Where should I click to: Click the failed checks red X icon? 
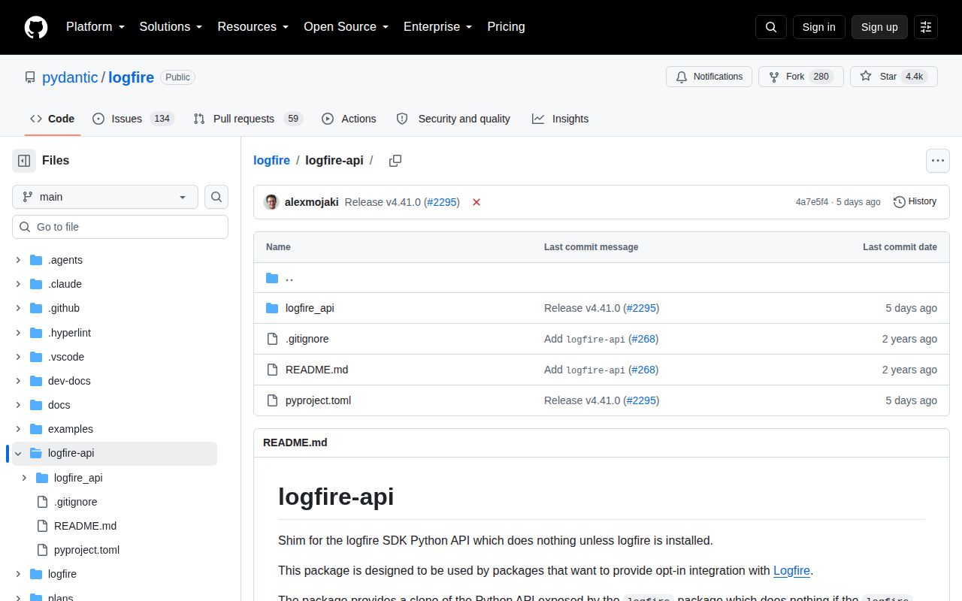click(476, 202)
